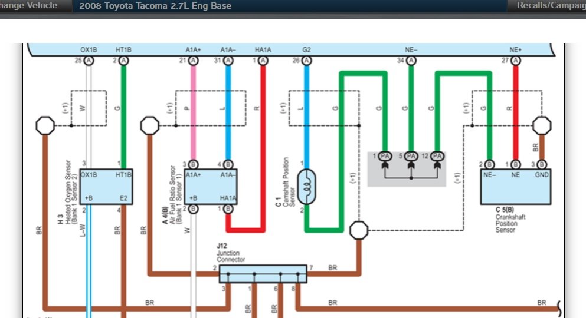Viewport: 586px width, 318px height.
Task: Click the Crankshaft Position Sensor component box
Action: 516,187
